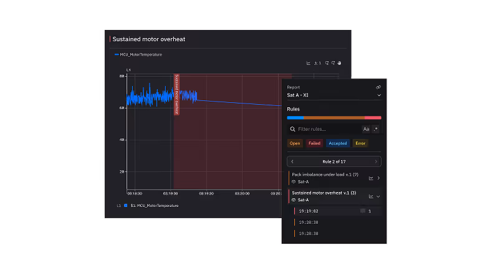This screenshot has height=278, width=495.
Task: Click the Sustained motor overheat rule title
Action: pyautogui.click(x=324, y=193)
